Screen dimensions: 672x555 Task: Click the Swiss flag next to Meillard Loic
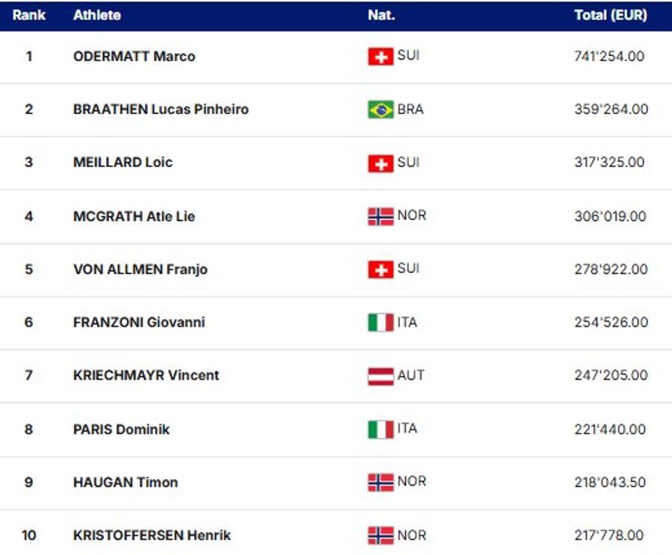click(x=380, y=163)
